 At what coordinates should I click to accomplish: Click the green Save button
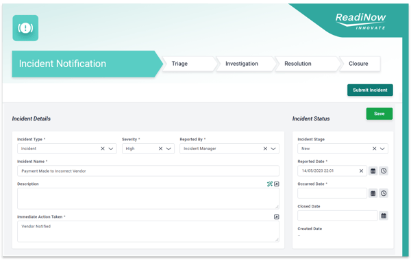pyautogui.click(x=379, y=114)
